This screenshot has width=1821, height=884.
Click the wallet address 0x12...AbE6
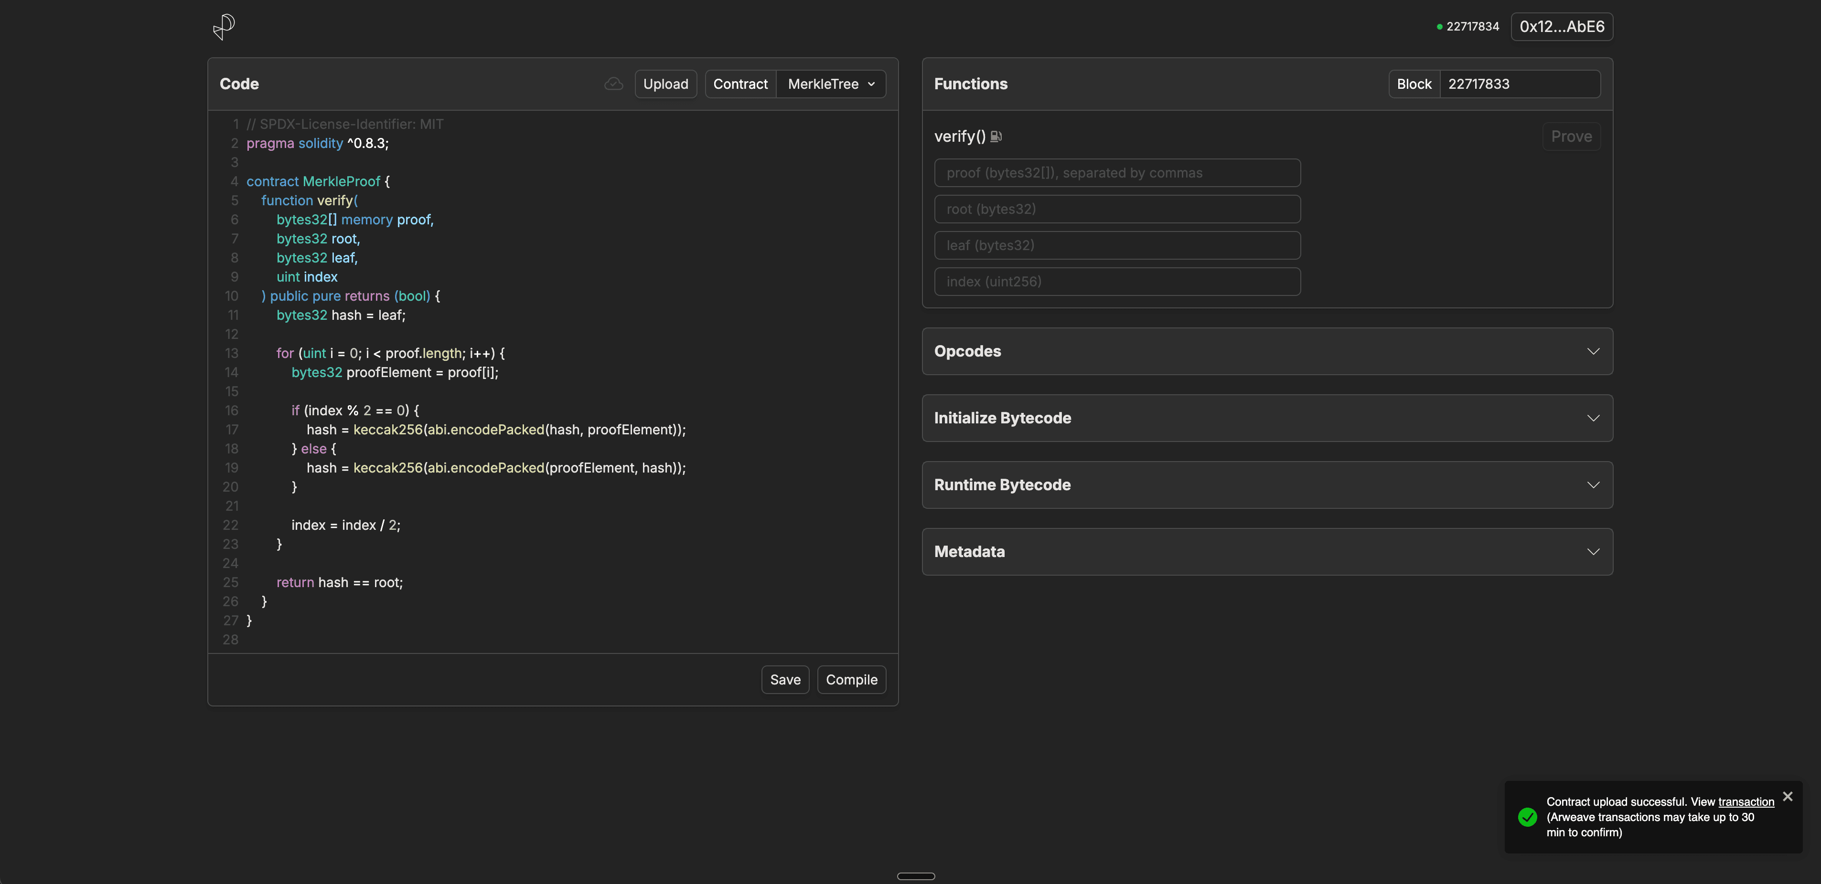click(1562, 26)
